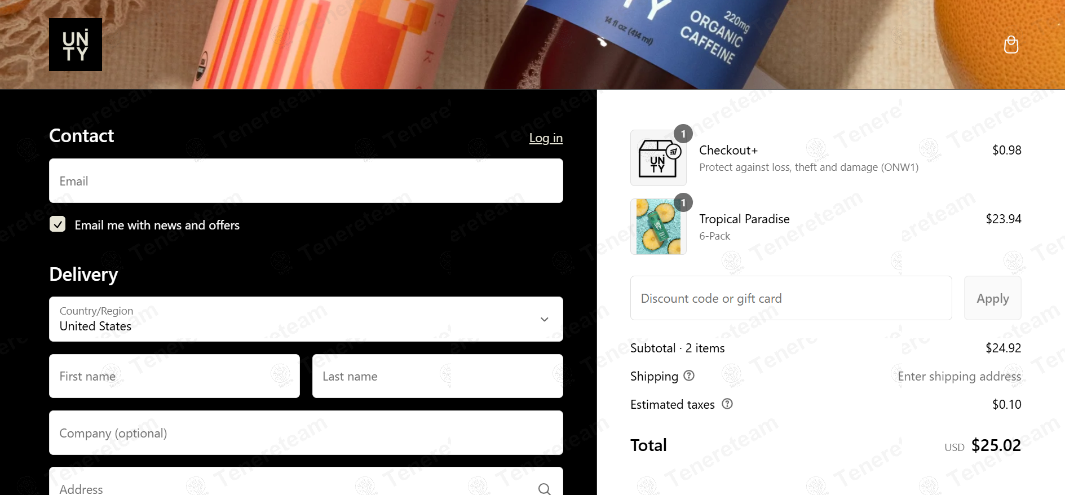The width and height of the screenshot is (1065, 495).
Task: Click the quantity badge on Checkout+
Action: click(683, 134)
